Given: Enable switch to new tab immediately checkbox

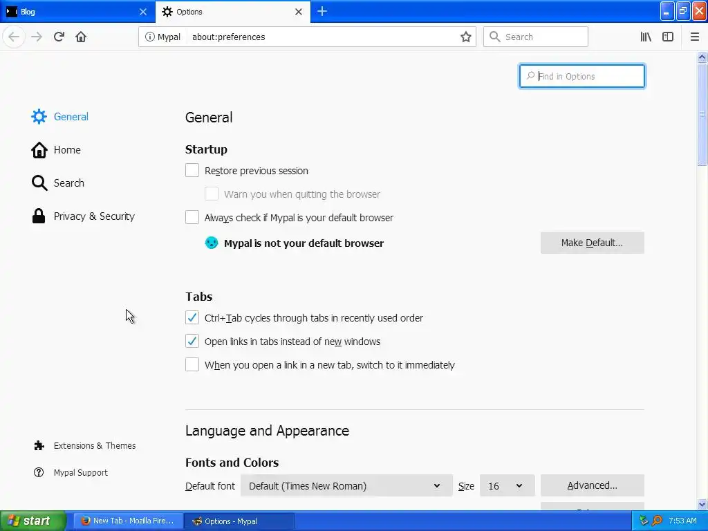Looking at the screenshot, I should click(192, 364).
